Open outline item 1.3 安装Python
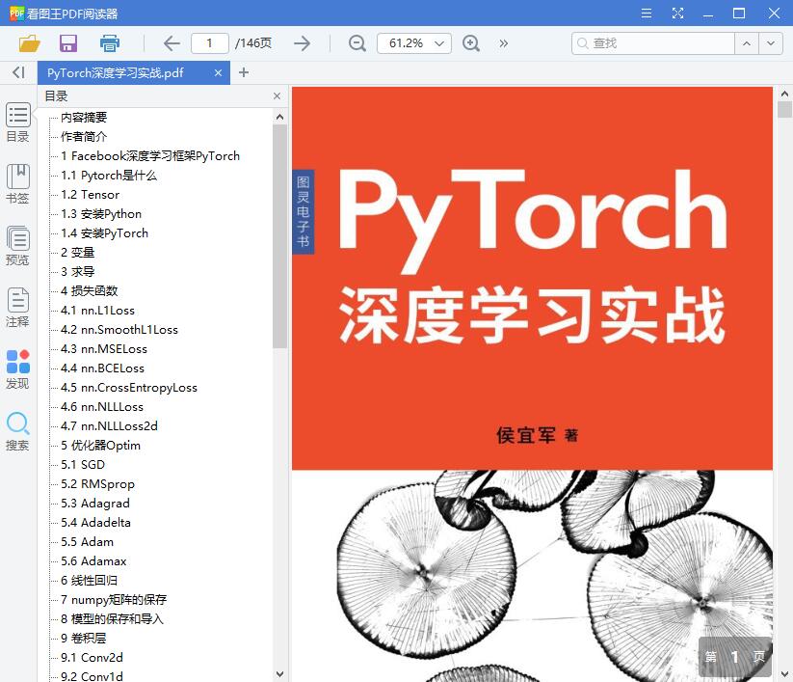 pos(101,213)
